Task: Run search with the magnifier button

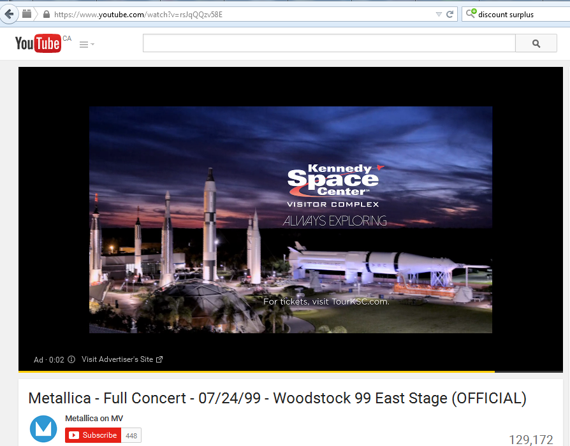Action: [536, 43]
